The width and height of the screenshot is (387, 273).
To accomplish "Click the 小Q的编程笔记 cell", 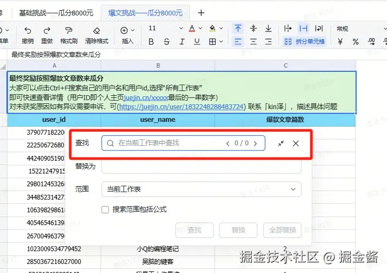I will coord(158,249).
